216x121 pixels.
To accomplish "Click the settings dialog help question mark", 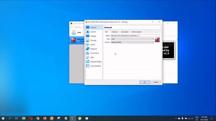I will (153, 22).
